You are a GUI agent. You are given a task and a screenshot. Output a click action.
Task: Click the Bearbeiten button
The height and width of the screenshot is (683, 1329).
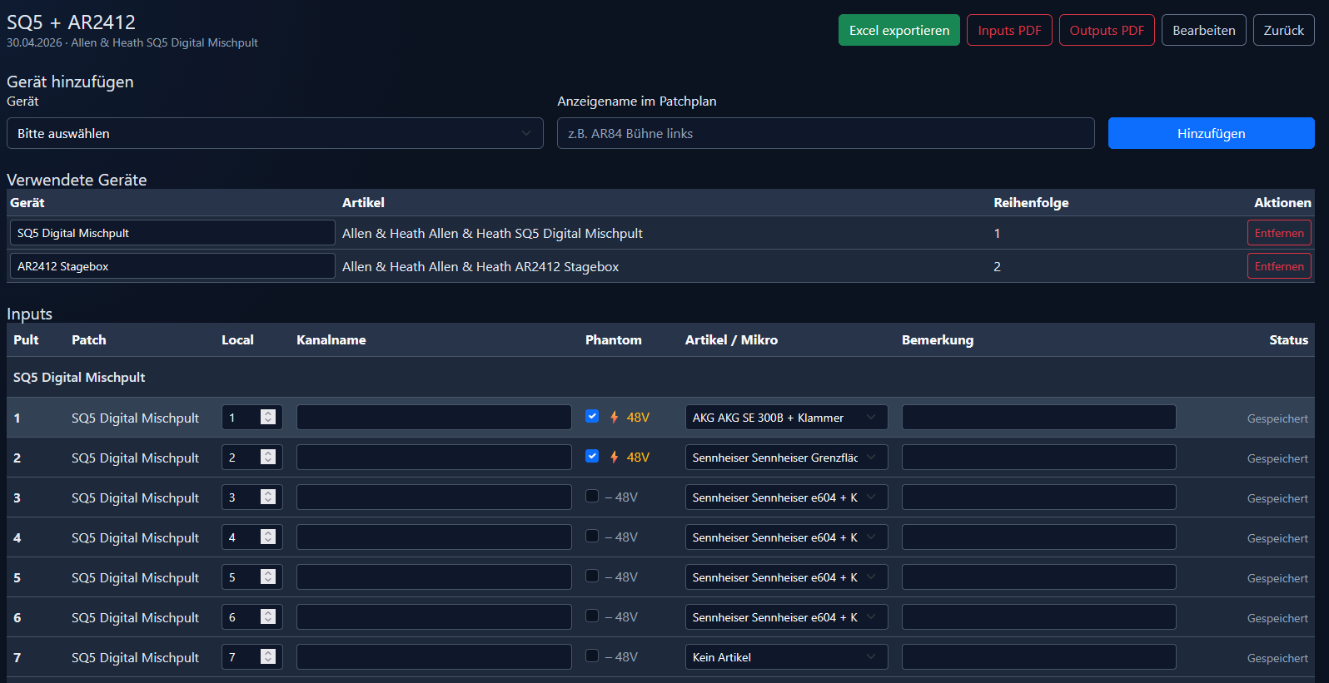click(1204, 30)
